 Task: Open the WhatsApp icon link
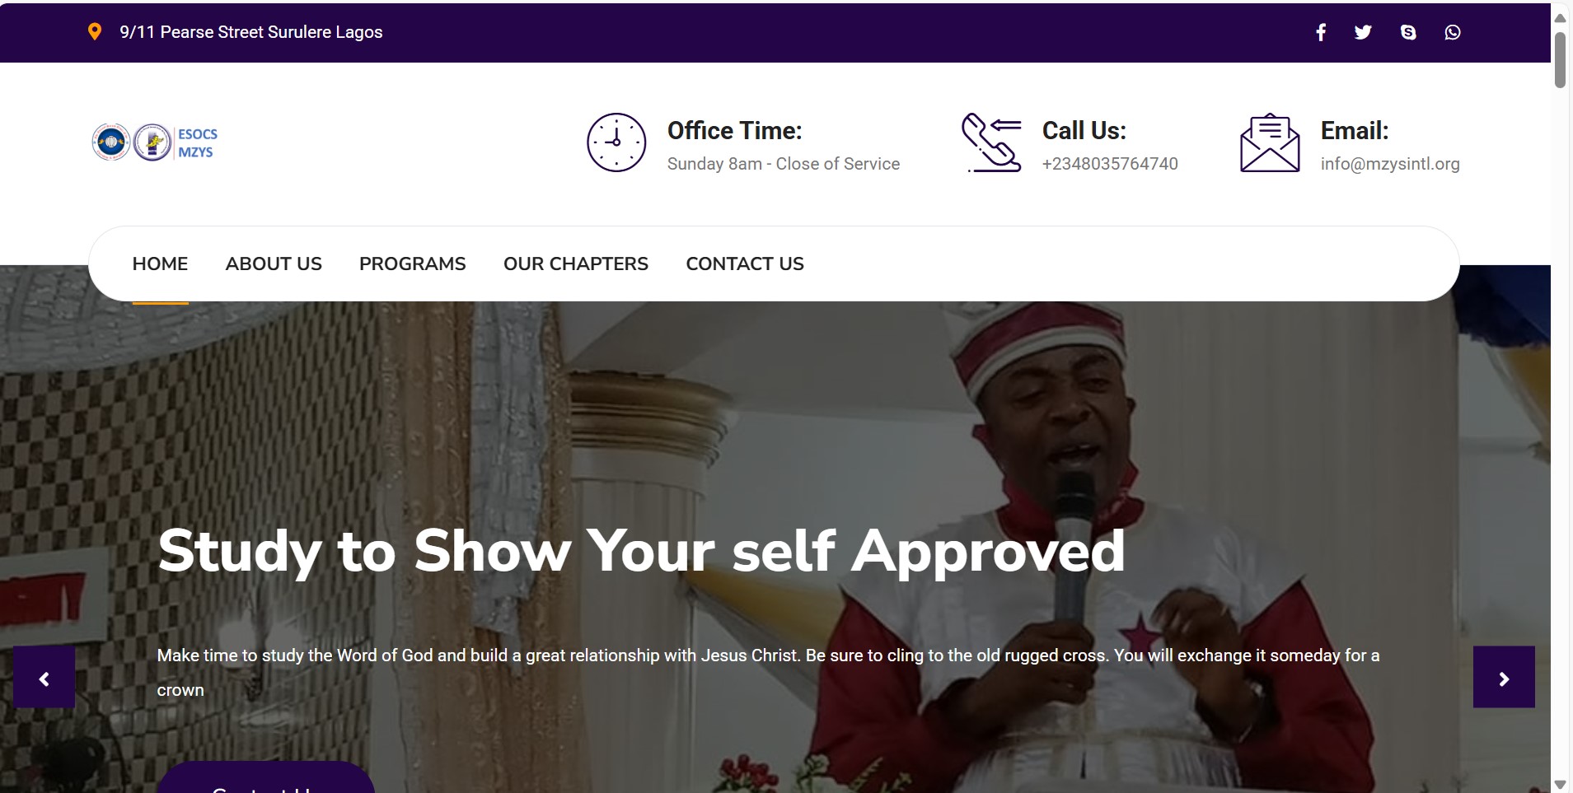pyautogui.click(x=1453, y=32)
